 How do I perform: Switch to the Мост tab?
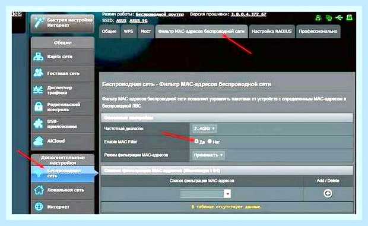coord(145,32)
